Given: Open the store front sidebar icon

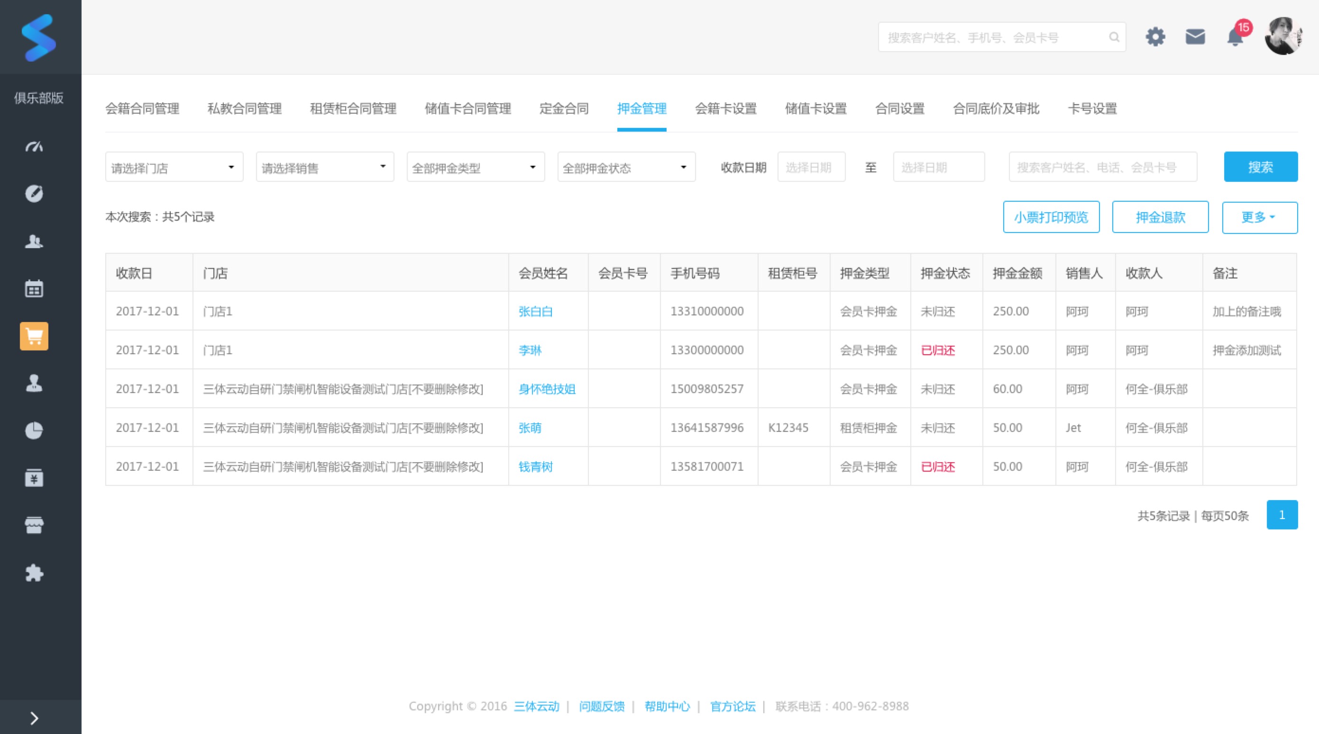Looking at the screenshot, I should point(34,525).
